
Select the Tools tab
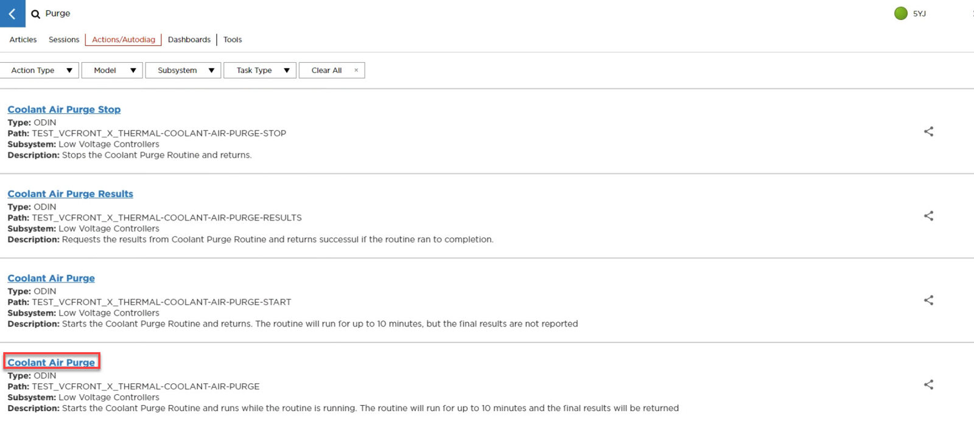[233, 40]
